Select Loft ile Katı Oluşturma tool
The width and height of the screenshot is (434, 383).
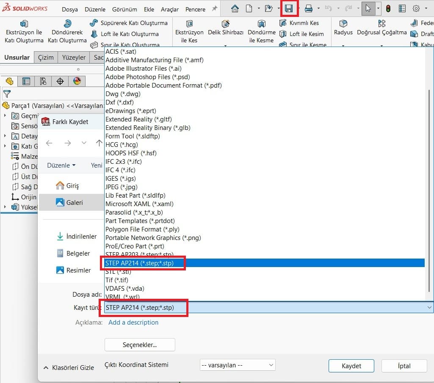(125, 34)
